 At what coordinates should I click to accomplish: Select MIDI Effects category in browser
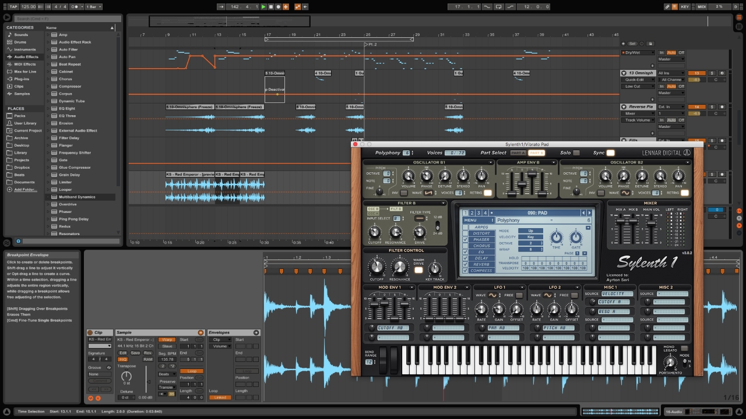click(x=25, y=64)
